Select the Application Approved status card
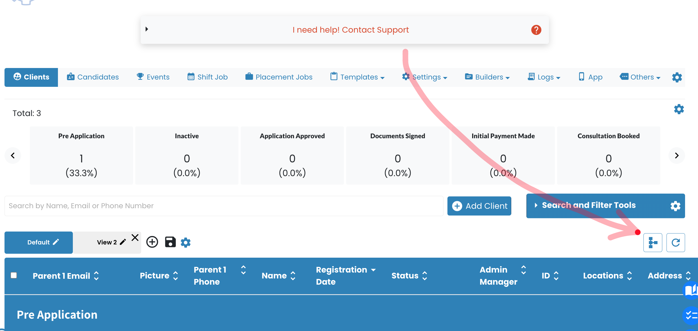Image resolution: width=698 pixels, height=331 pixels. click(x=292, y=155)
